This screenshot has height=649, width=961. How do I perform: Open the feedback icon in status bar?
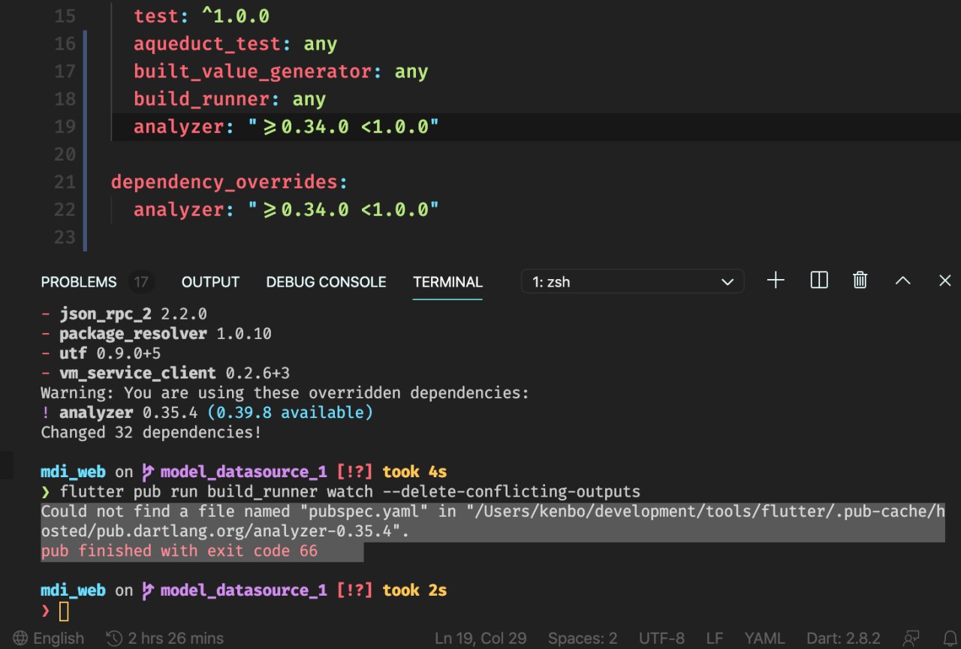pos(911,638)
